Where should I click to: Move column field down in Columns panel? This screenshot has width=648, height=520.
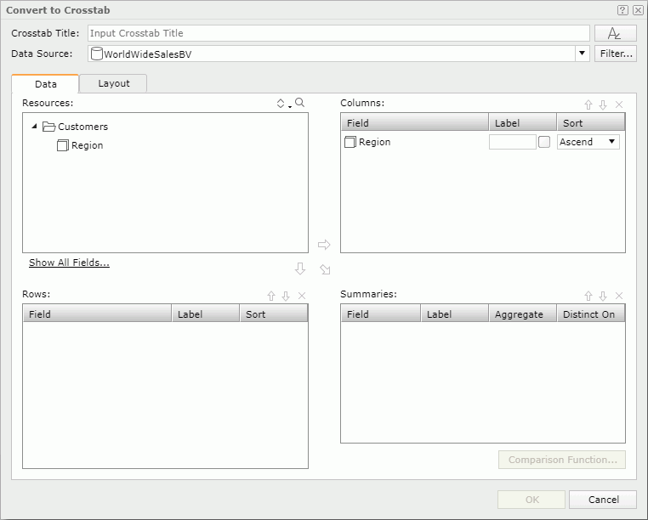click(x=603, y=105)
